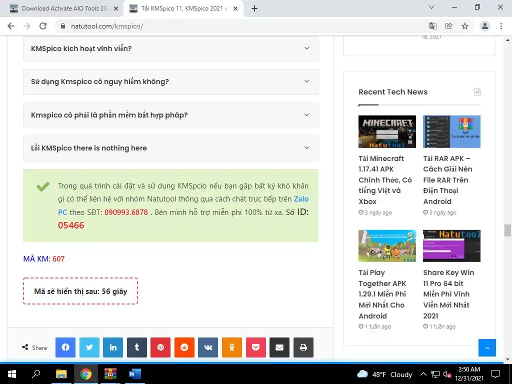Open Word from the taskbar

coord(134,374)
